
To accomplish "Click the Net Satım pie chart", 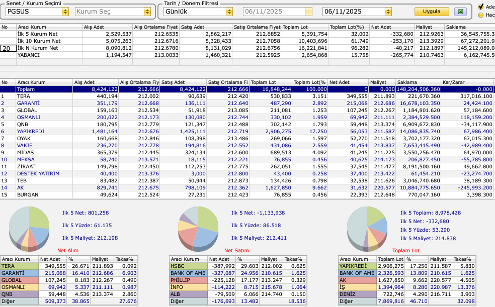I will [198, 229].
